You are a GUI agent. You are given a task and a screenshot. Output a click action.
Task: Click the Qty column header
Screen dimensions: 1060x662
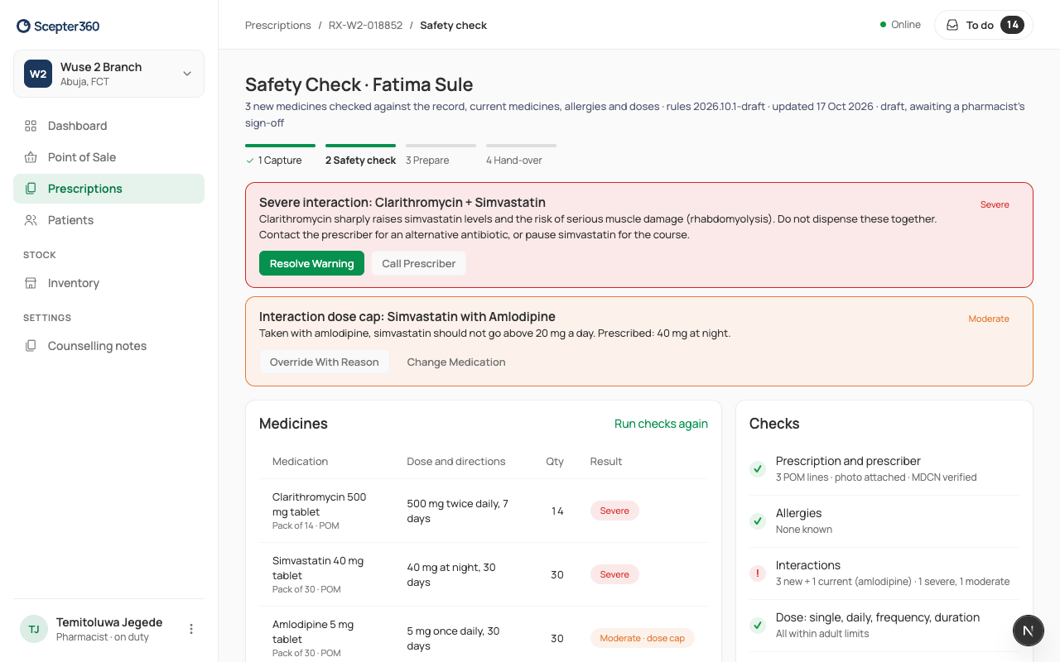555,462
